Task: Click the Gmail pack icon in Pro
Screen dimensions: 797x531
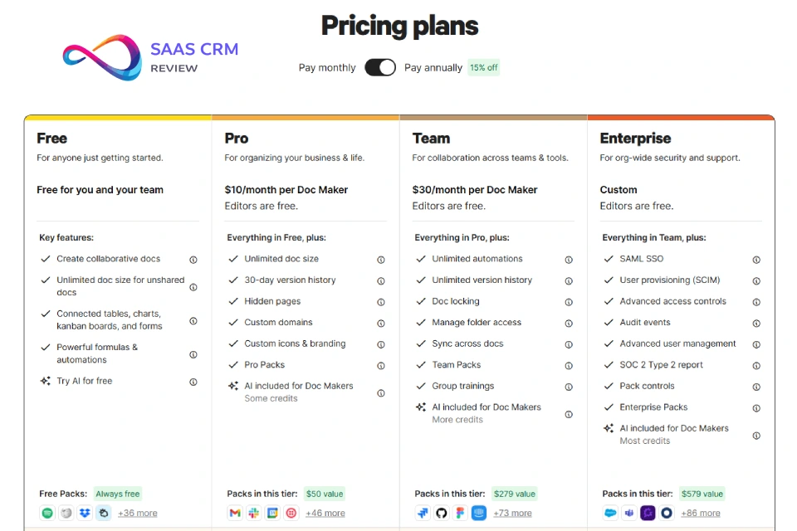Action: tap(235, 513)
